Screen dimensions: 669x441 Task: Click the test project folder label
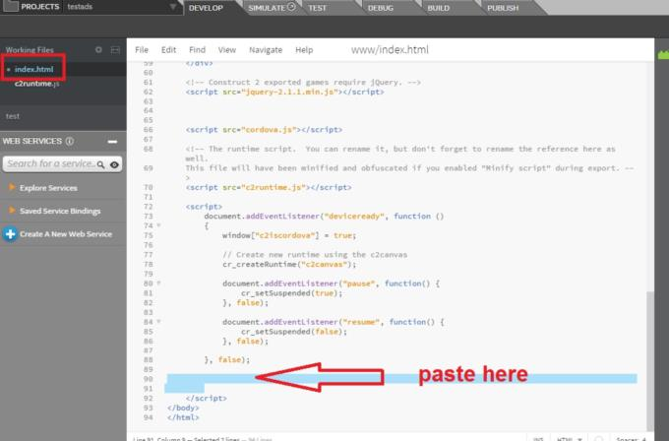coord(13,116)
